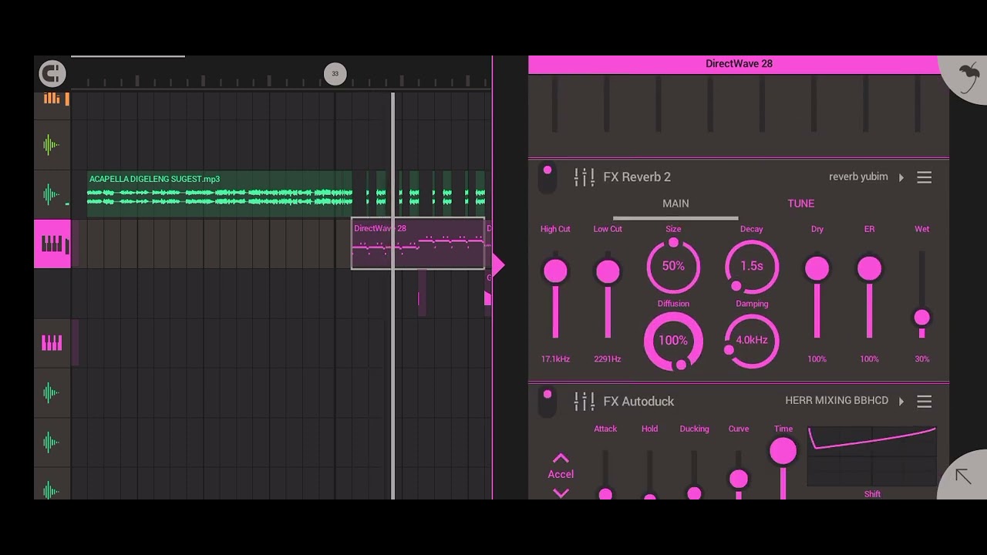The width and height of the screenshot is (987, 555).
Task: Step Accel mode up with chevron
Action: coord(561,458)
